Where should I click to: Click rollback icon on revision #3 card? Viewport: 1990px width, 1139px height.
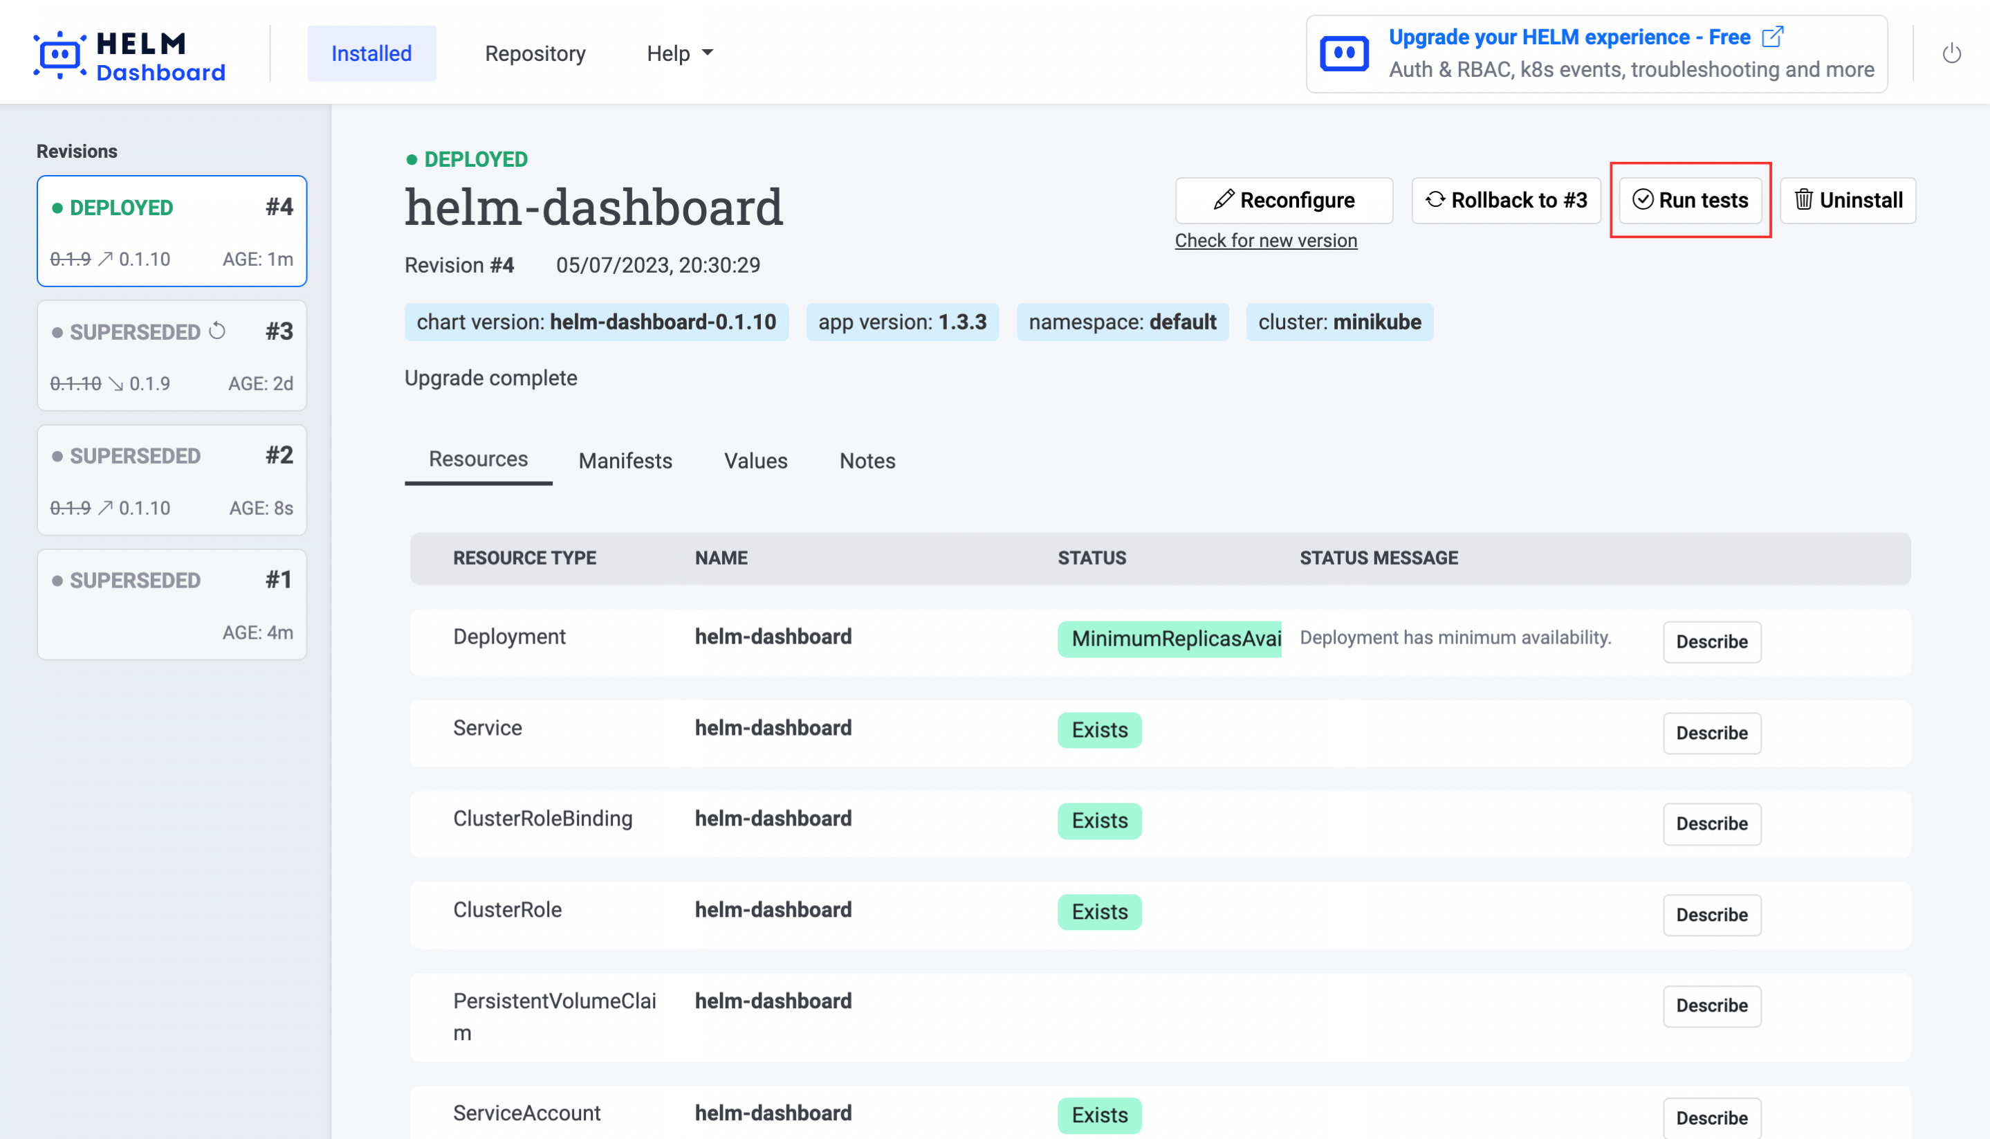[217, 331]
